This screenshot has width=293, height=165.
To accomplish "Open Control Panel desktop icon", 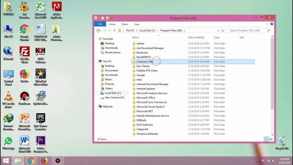I will click(8, 77).
